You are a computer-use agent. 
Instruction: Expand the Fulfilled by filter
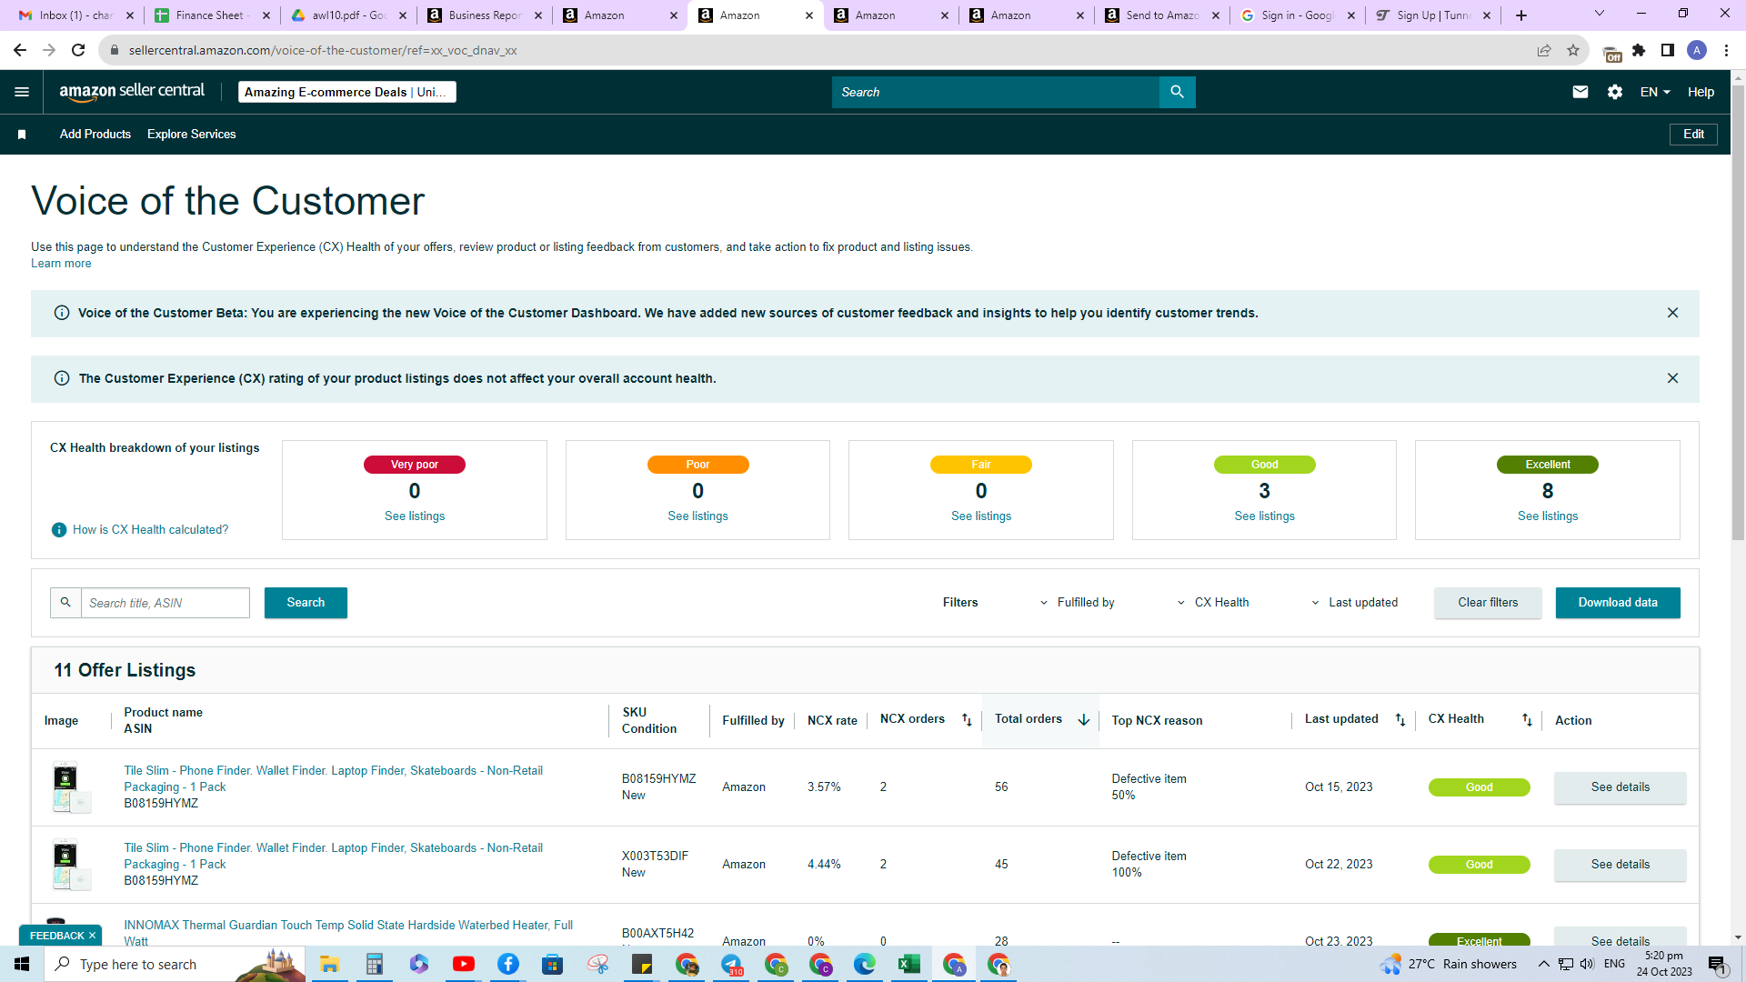point(1078,603)
